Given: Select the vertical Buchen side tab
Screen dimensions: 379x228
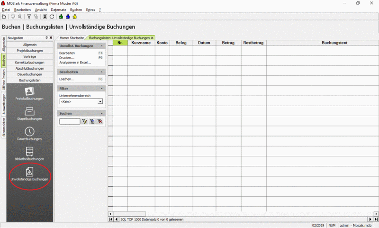Looking at the screenshot, I should point(4,61).
